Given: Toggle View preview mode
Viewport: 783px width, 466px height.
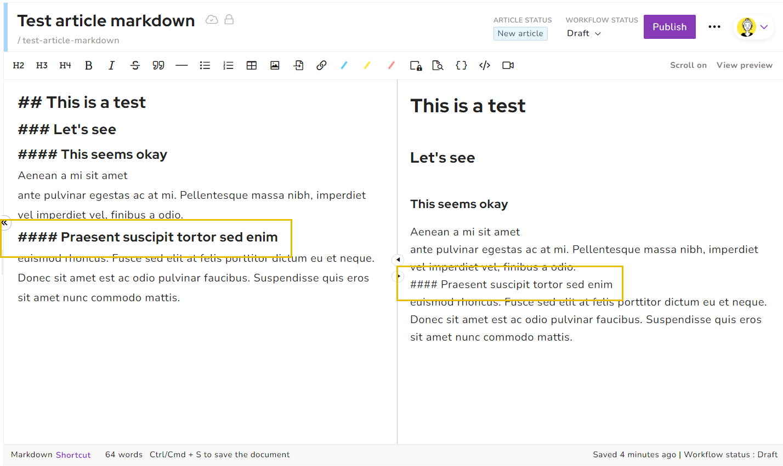Looking at the screenshot, I should (x=744, y=65).
